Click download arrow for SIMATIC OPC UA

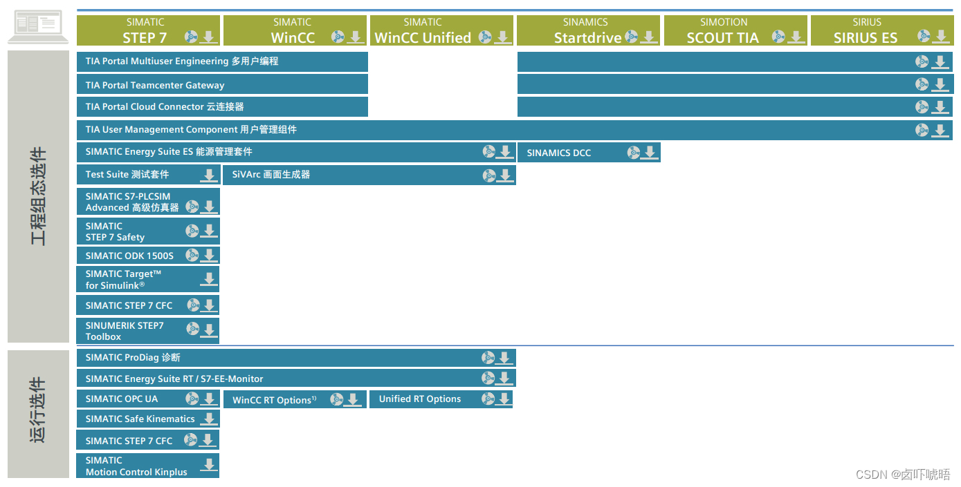(209, 399)
